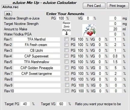Click the Target Nicotine Strength mg field
Screen dimensions: 130x110
(115, 24)
